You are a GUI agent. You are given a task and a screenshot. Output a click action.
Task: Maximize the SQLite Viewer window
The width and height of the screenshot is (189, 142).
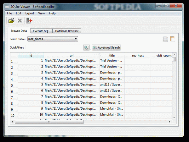166,6
